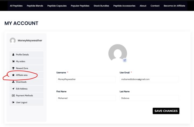Open the Payment Methods section
194x127 pixels.
tap(26, 95)
